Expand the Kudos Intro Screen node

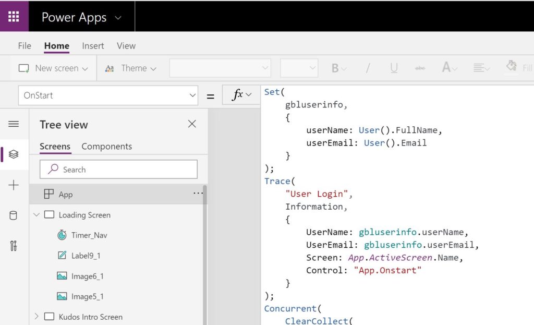pos(37,317)
